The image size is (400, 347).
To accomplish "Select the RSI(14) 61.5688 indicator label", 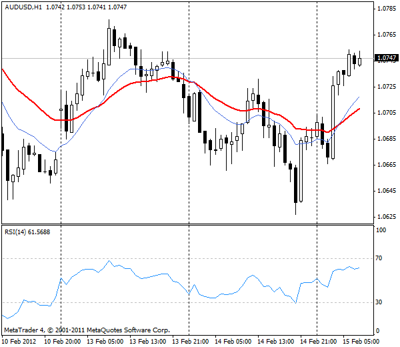I will point(27,232).
